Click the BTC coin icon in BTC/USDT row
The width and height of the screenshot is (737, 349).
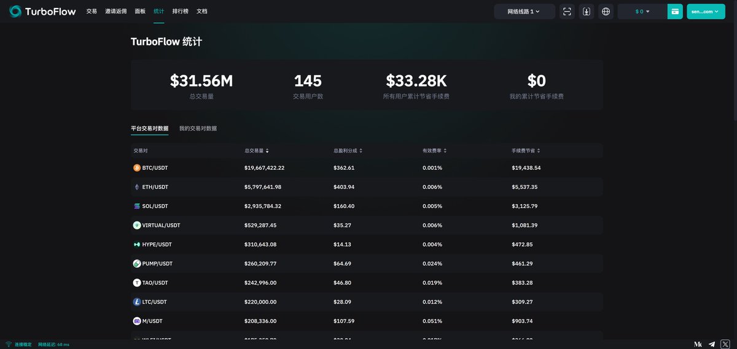[137, 167]
